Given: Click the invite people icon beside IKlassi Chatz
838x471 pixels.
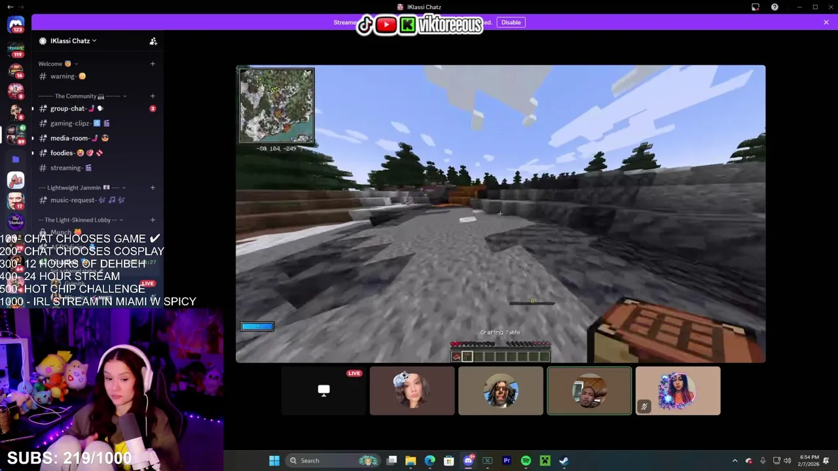Looking at the screenshot, I should click(x=153, y=41).
